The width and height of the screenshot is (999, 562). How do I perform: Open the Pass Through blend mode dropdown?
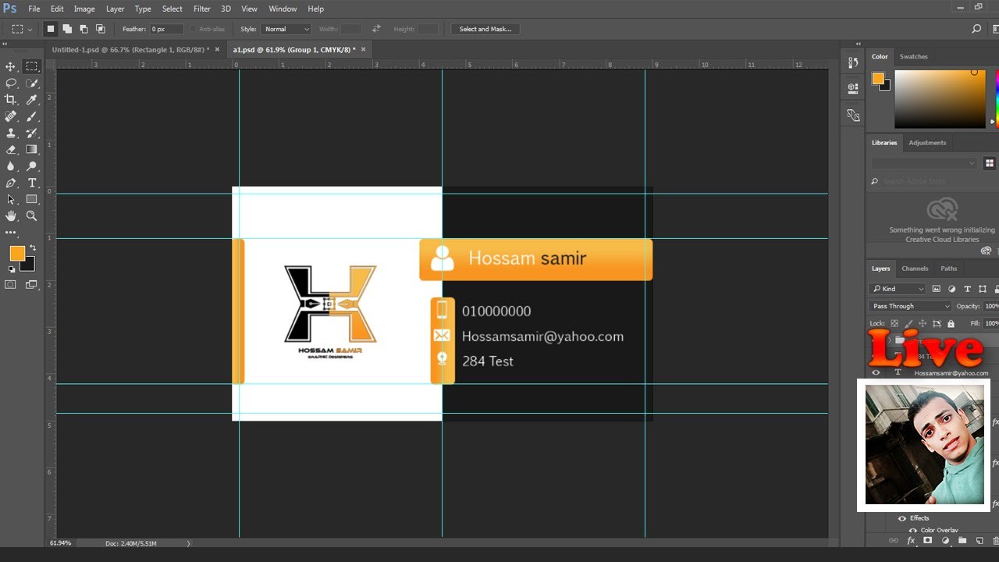pos(910,306)
